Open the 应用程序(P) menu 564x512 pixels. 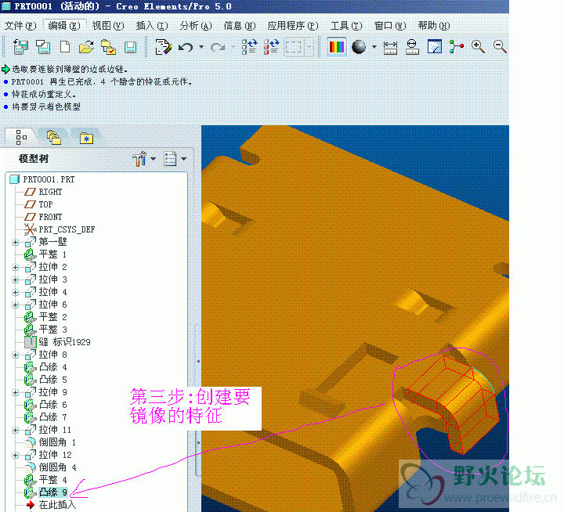pos(293,26)
